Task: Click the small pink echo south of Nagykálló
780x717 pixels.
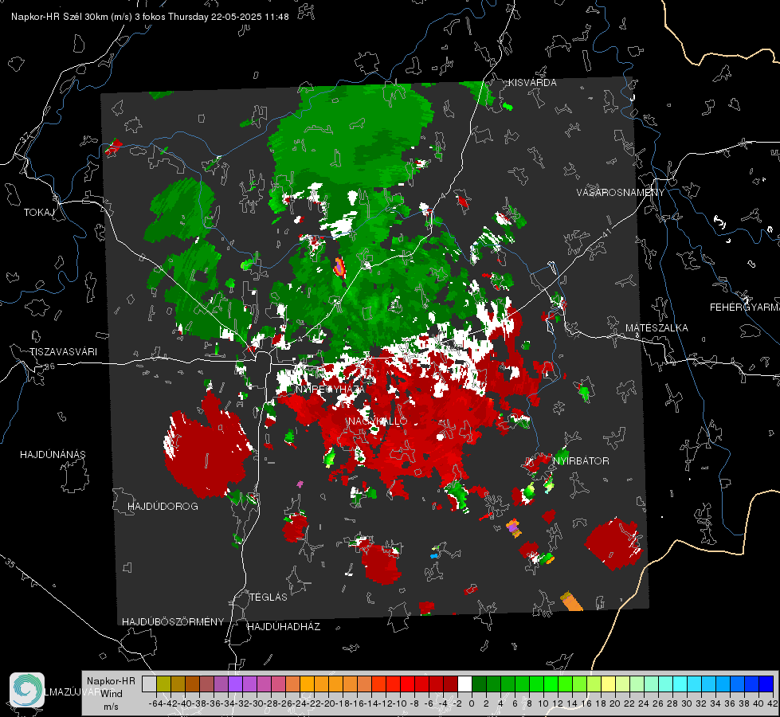Action: (x=300, y=484)
